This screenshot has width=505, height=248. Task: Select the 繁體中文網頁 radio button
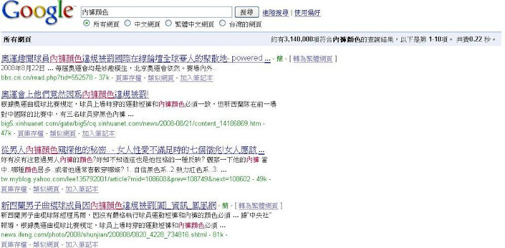pos(169,23)
